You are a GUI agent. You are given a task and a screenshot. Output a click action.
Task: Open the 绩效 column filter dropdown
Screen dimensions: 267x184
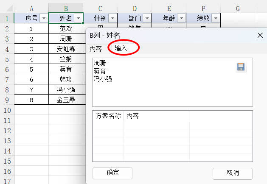pyautogui.click(x=216, y=18)
